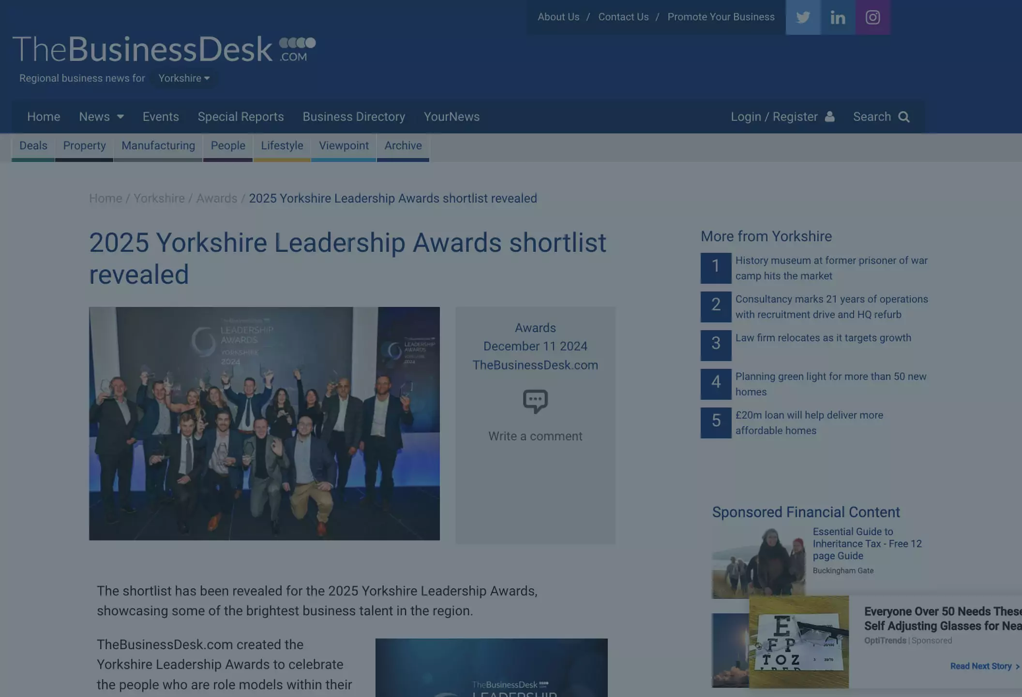The height and width of the screenshot is (697, 1022).
Task: Click the December 11 2024 date
Action: (535, 347)
